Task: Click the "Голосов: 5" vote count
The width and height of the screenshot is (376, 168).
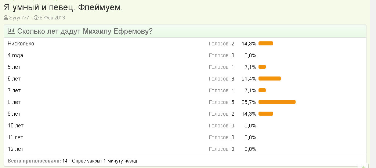Action: (x=221, y=102)
